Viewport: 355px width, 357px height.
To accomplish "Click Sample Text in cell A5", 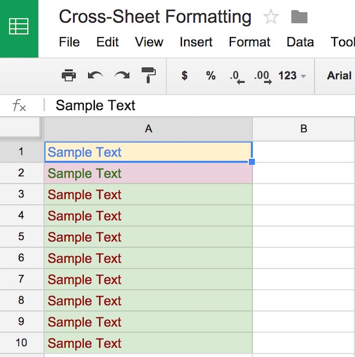I will 84,237.
